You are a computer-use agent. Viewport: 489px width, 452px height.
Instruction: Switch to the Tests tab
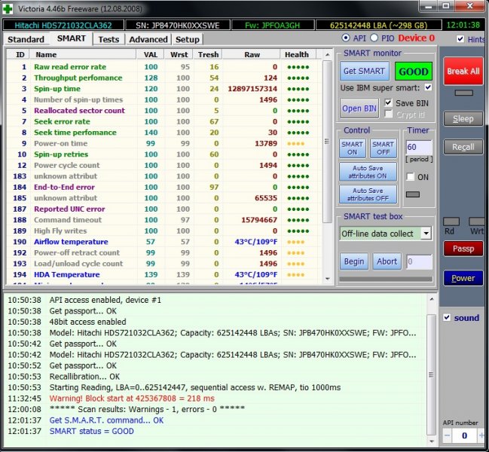(x=108, y=39)
